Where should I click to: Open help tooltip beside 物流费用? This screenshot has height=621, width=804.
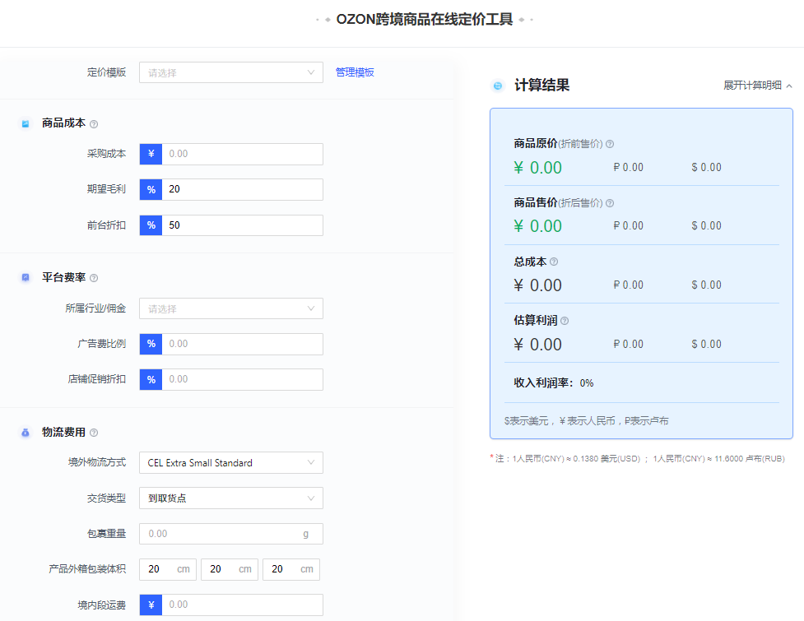point(94,433)
